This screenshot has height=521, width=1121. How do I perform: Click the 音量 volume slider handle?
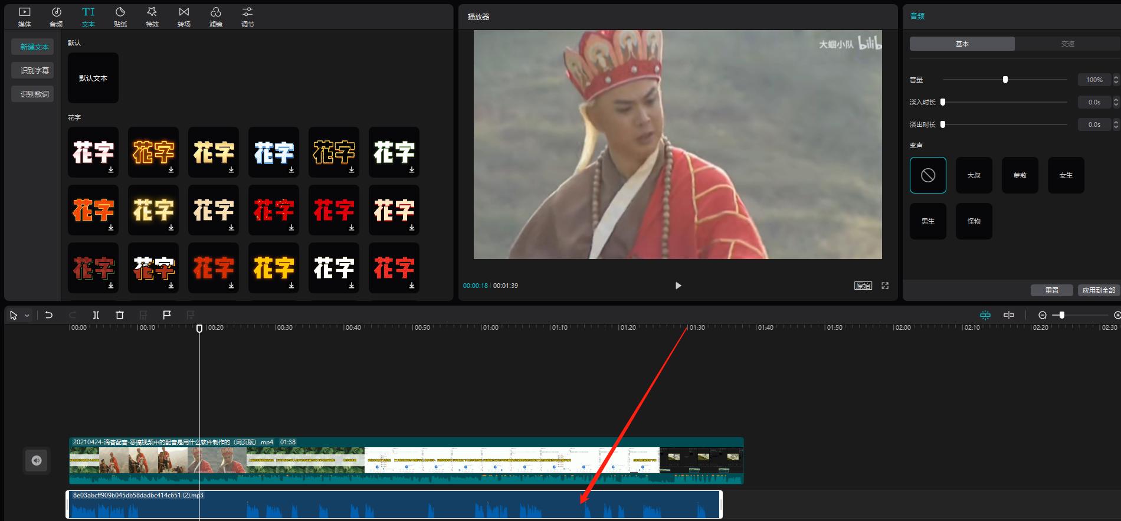pos(1005,80)
